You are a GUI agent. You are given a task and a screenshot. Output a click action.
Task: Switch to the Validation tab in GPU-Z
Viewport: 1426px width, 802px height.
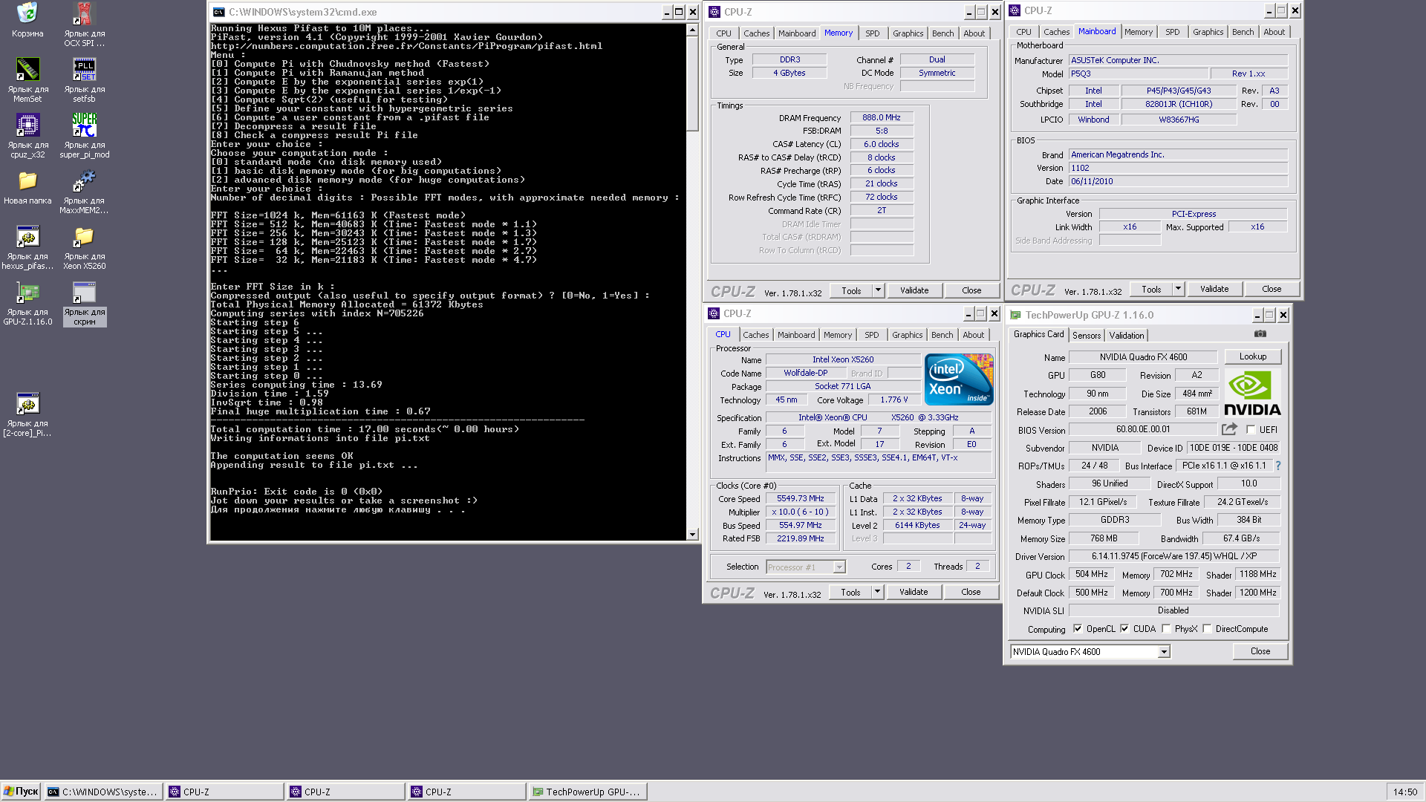(x=1127, y=335)
